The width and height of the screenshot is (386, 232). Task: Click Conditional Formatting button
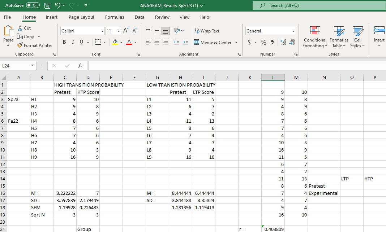click(x=315, y=37)
